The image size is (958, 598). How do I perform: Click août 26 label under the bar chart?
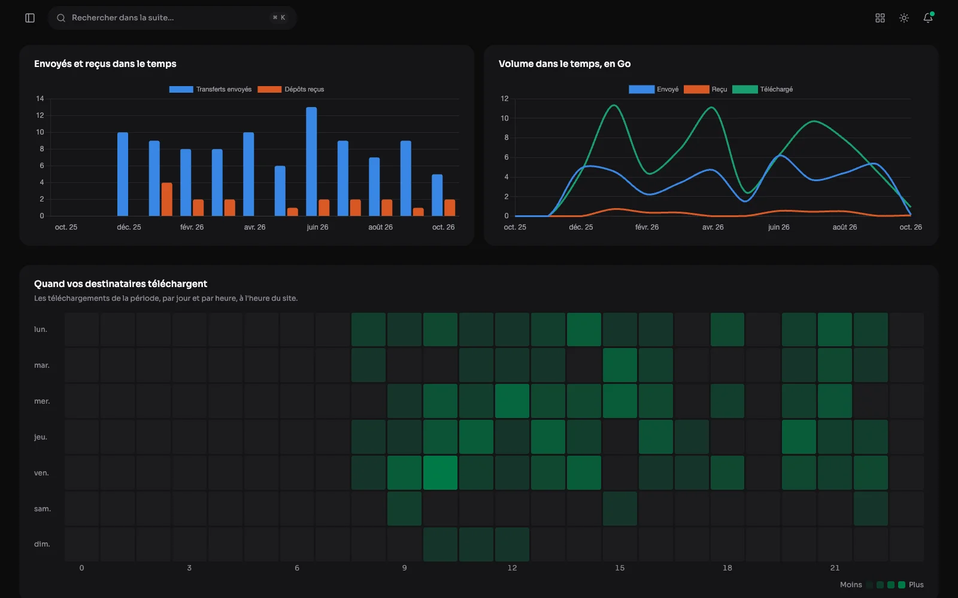pos(381,227)
